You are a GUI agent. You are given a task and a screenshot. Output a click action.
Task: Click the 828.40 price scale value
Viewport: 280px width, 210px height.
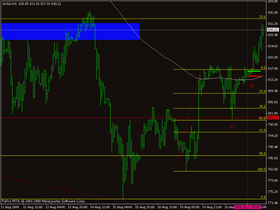[273, 35]
